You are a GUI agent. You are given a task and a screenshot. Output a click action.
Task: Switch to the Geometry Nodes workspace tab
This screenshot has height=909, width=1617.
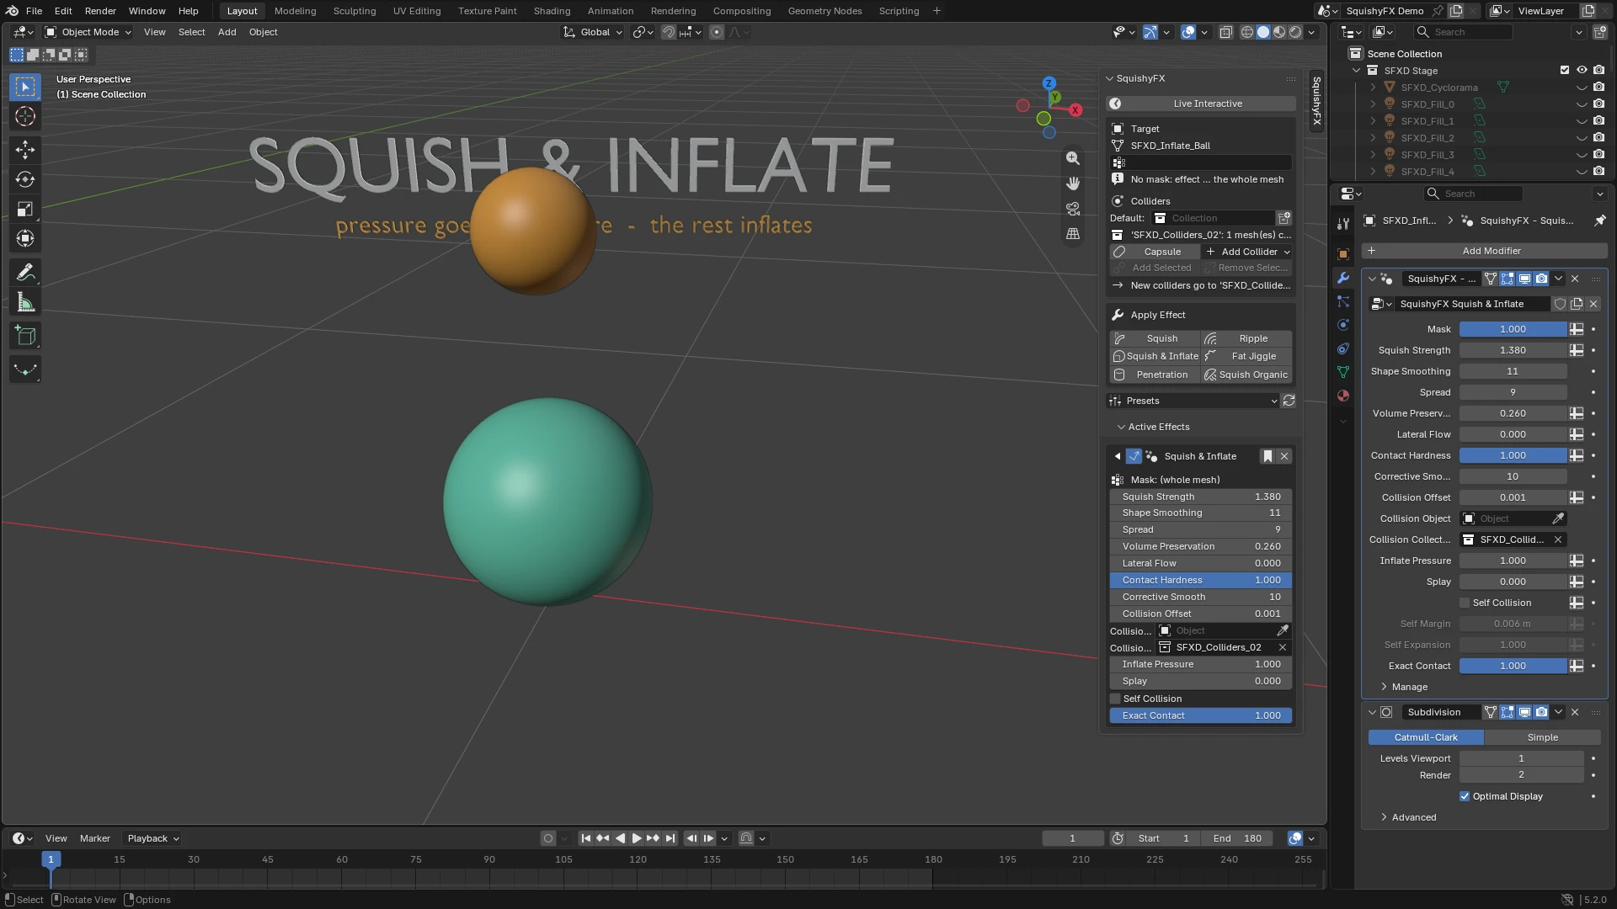click(x=825, y=11)
